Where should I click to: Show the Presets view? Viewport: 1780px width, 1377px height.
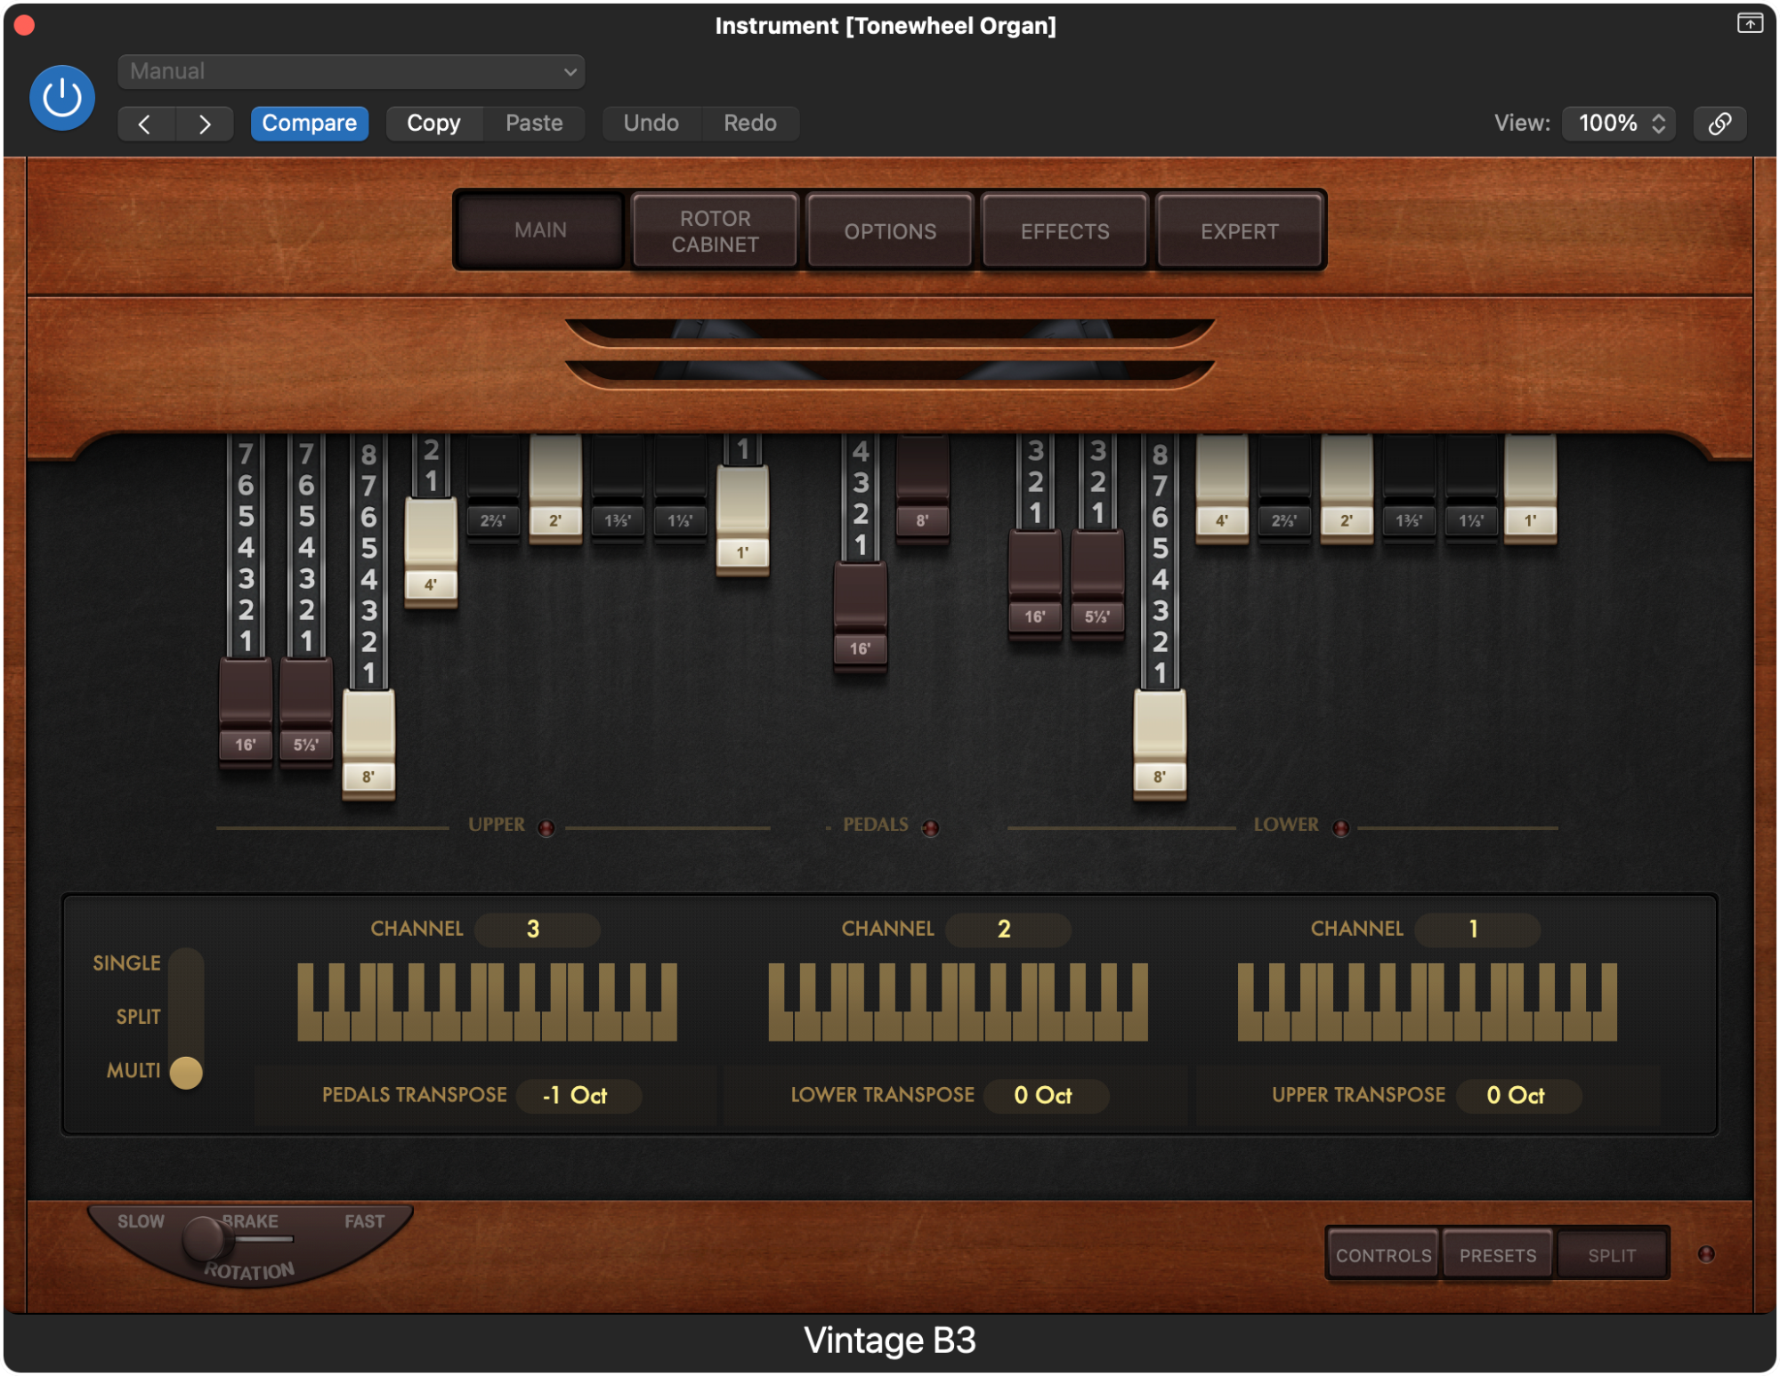click(x=1497, y=1255)
